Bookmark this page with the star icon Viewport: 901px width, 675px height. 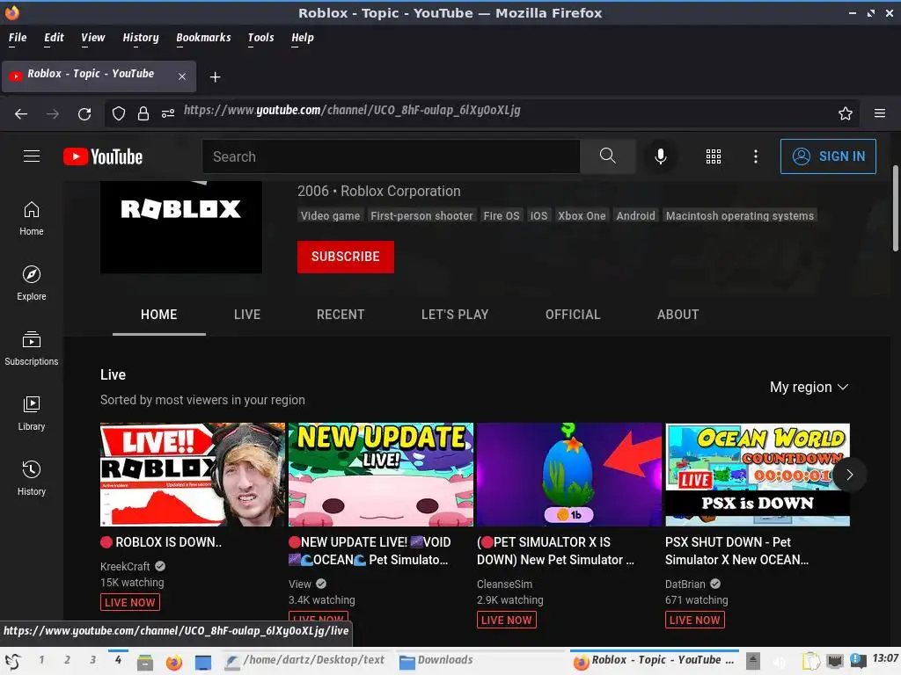846,113
